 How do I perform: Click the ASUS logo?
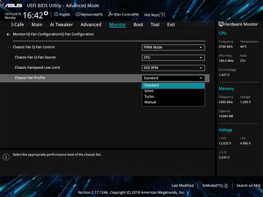(x=14, y=5)
